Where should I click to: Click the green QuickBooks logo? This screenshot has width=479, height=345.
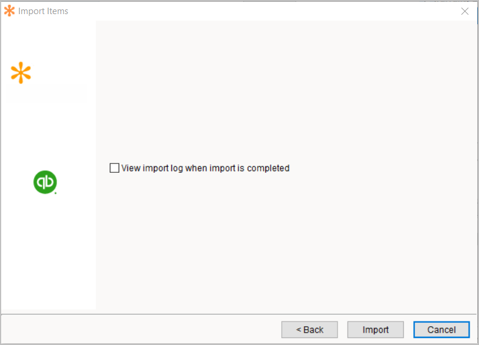click(x=45, y=182)
